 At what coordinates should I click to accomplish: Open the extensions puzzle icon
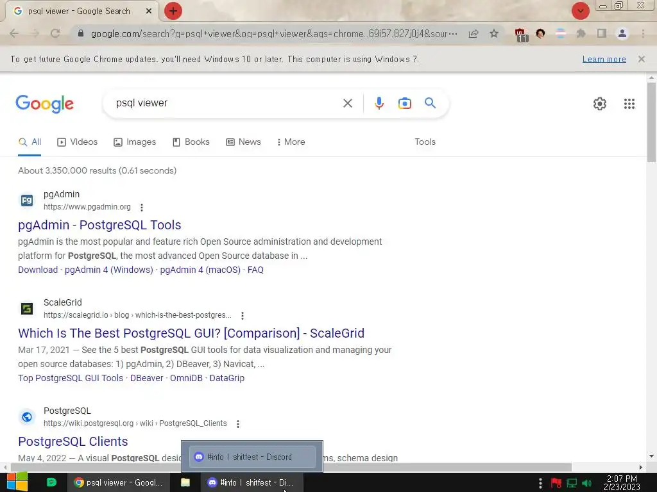click(x=581, y=33)
